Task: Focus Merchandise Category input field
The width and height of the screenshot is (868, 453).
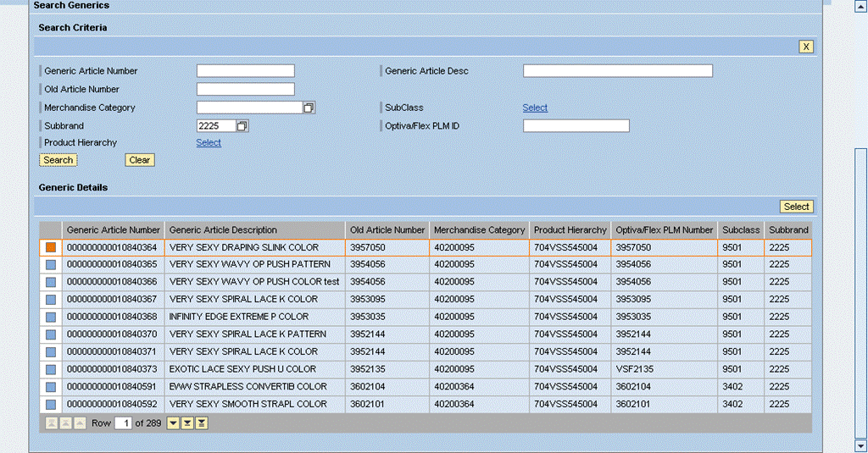Action: pos(250,108)
